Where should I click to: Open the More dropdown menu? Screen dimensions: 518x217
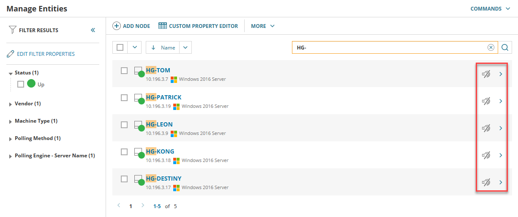263,26
